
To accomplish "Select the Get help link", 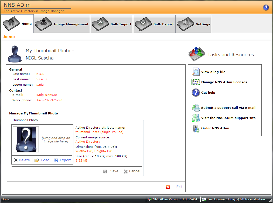I will 208,93.
